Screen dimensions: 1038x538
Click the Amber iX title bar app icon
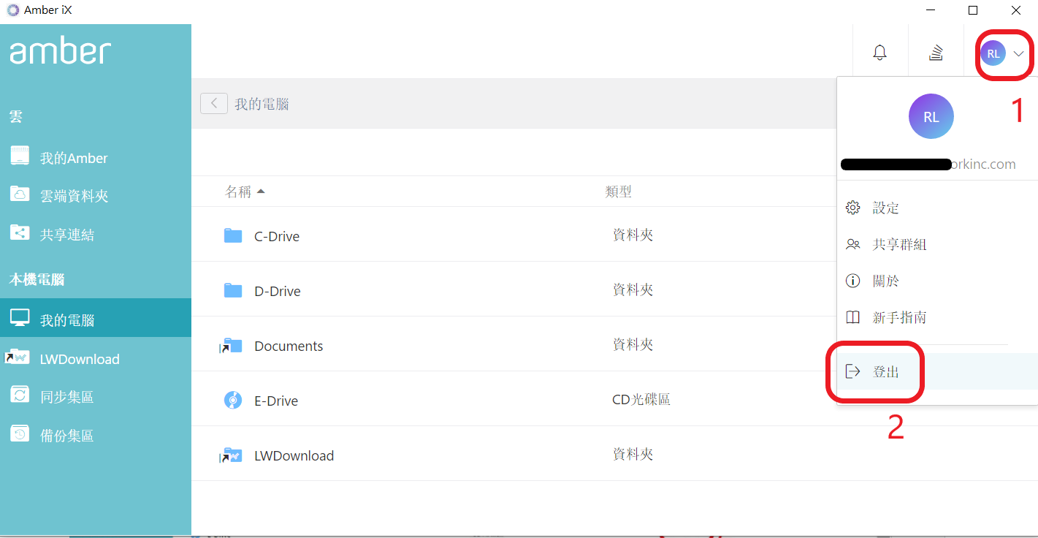[x=13, y=10]
